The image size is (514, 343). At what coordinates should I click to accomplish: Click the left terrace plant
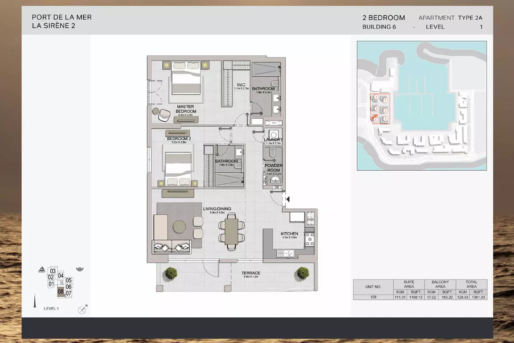171,272
